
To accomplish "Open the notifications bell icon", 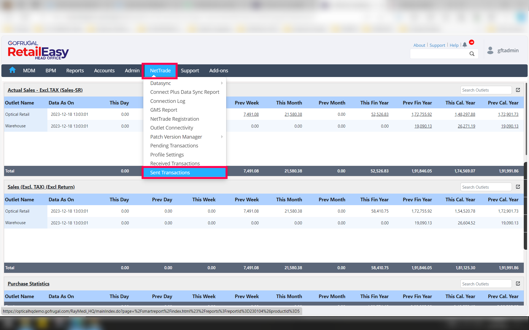I will click(x=465, y=45).
